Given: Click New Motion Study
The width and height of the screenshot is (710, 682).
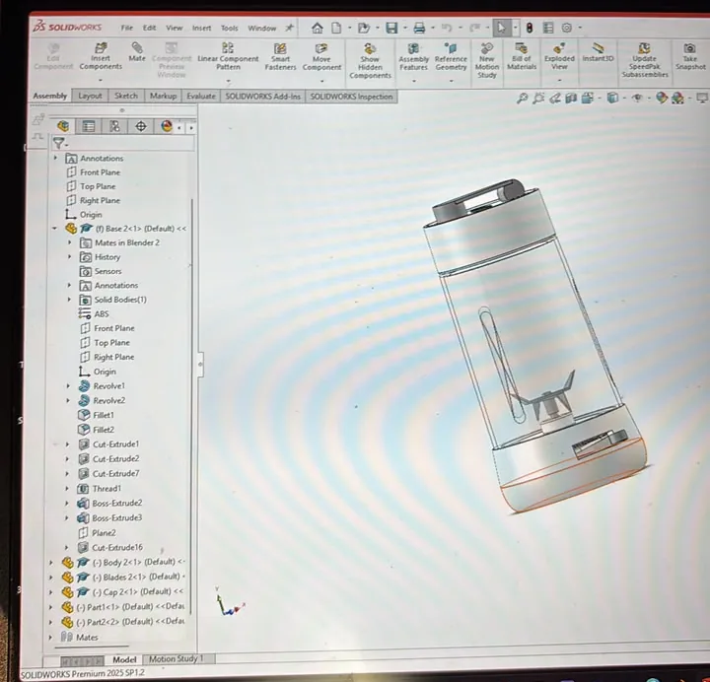Looking at the screenshot, I should pyautogui.click(x=487, y=61).
